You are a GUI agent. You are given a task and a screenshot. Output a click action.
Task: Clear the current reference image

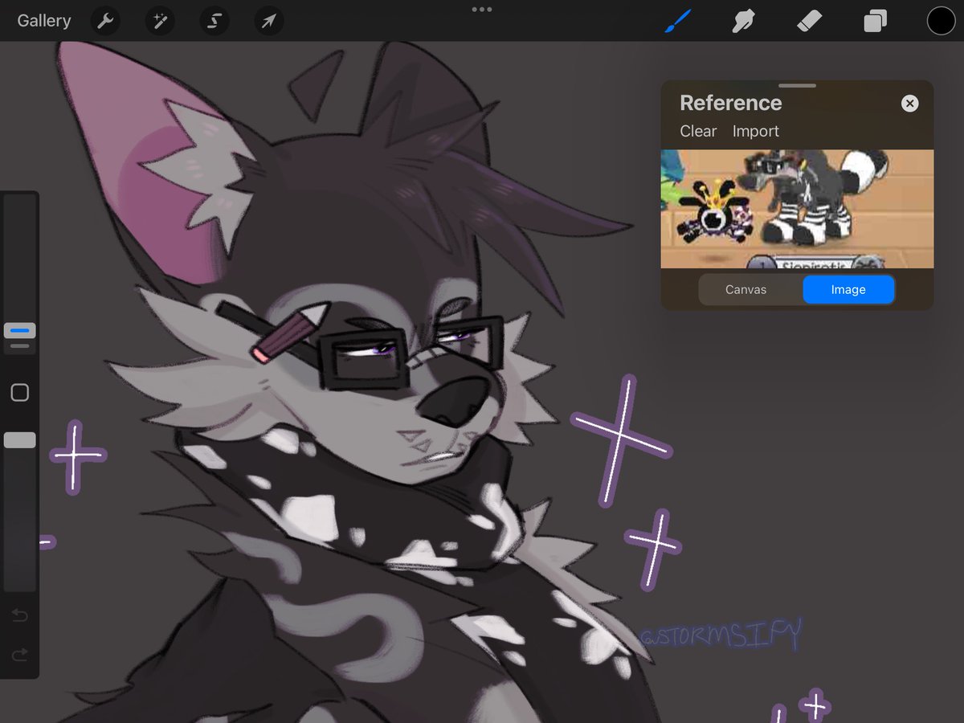(697, 131)
